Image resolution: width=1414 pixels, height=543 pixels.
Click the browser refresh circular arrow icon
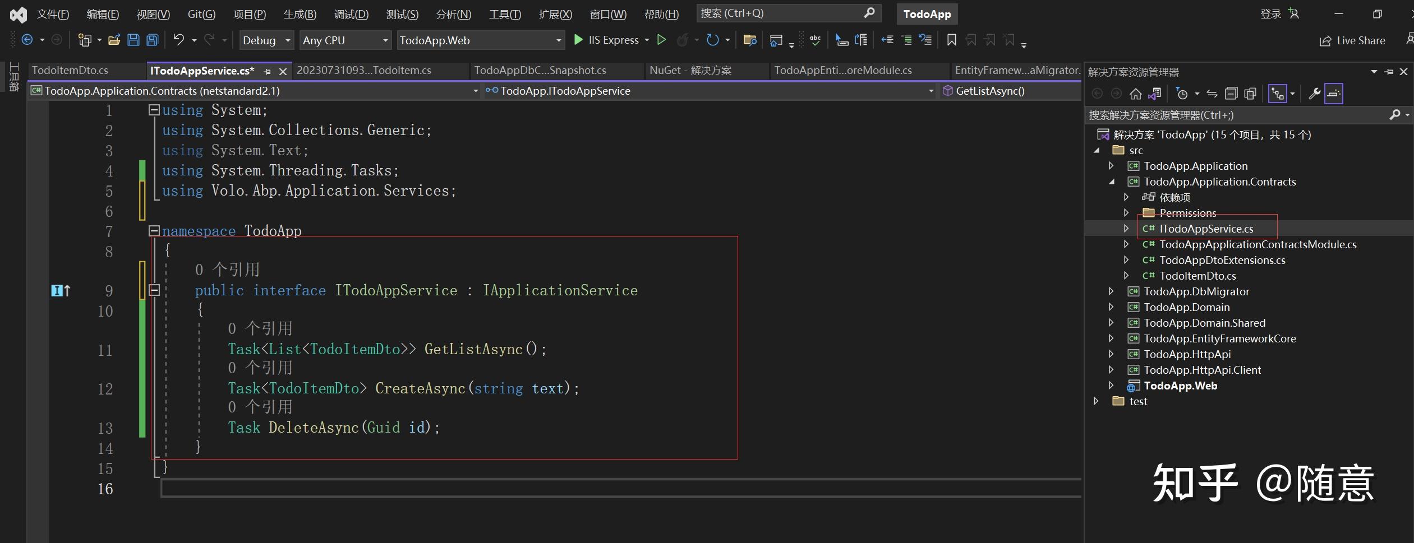click(x=712, y=40)
